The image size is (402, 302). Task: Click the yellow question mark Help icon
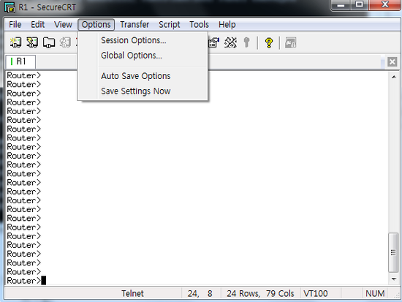pyautogui.click(x=269, y=43)
